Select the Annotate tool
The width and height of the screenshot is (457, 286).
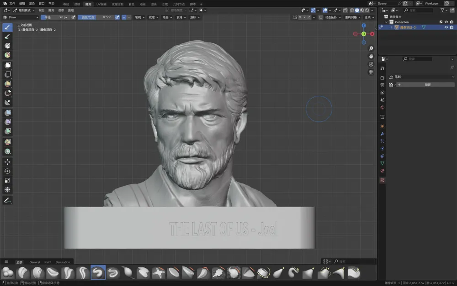8,200
